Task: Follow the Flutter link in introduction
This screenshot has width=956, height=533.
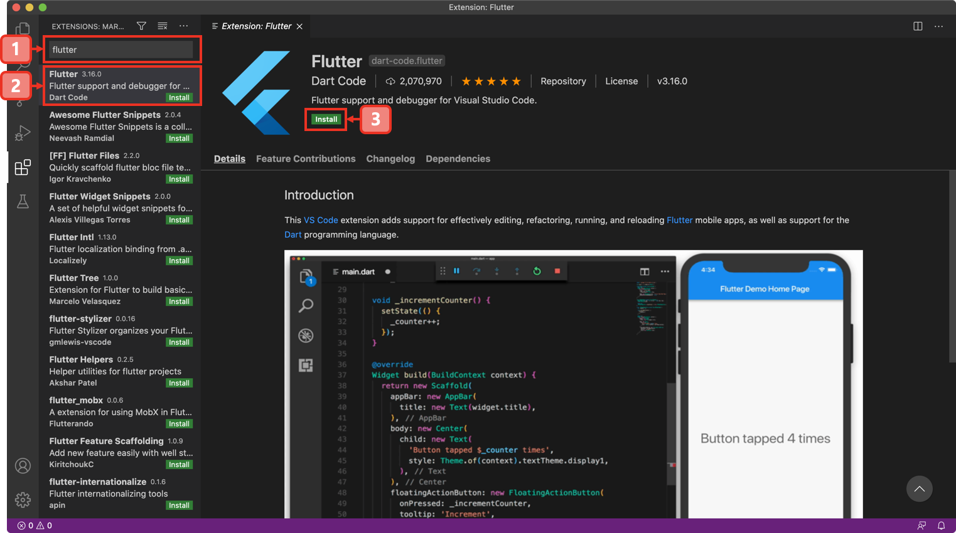Action: pos(679,220)
